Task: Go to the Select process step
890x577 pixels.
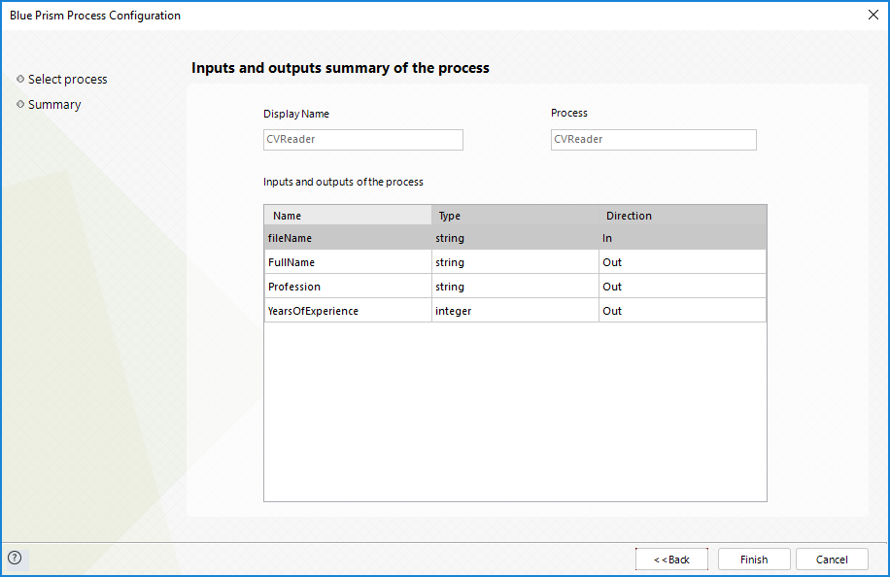Action: coord(68,80)
